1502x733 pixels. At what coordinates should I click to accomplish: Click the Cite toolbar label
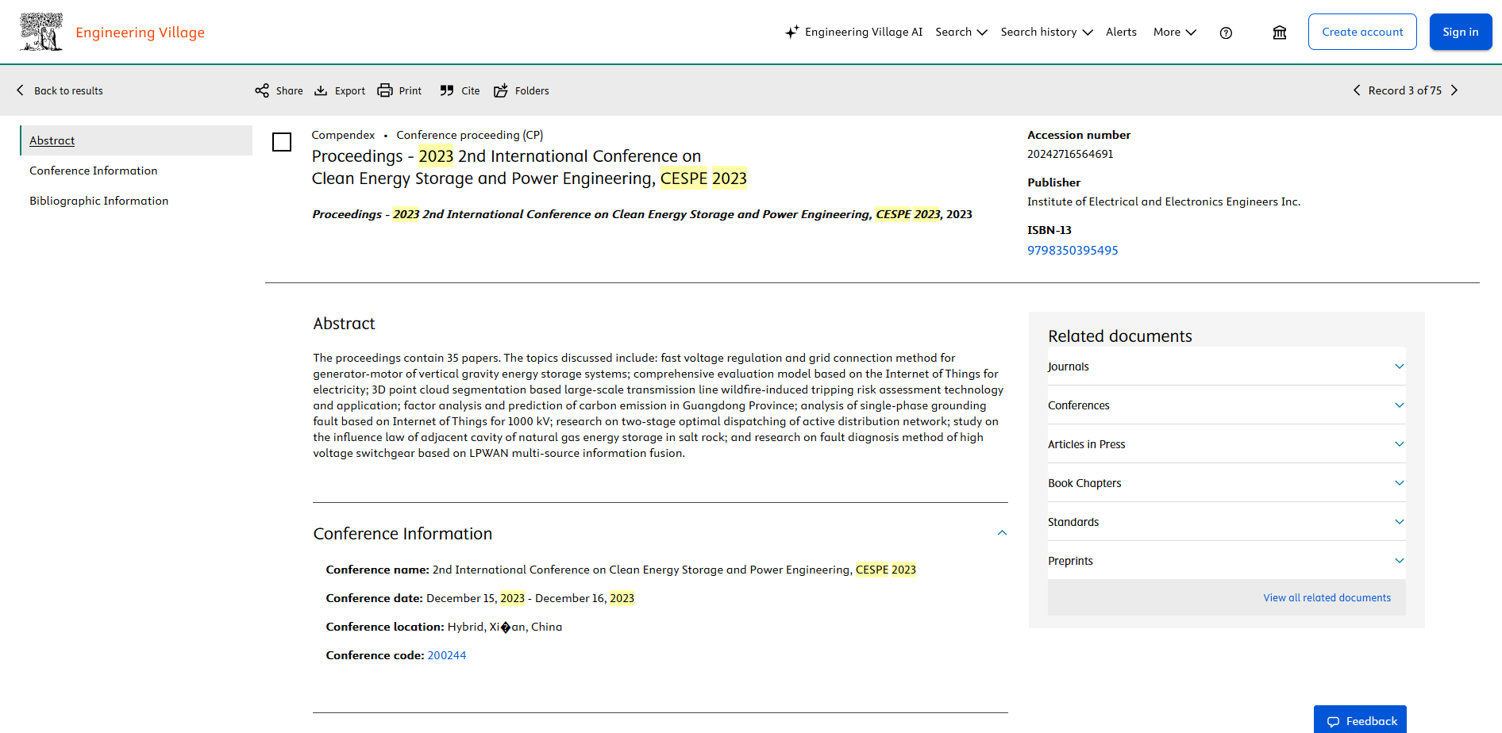[x=471, y=90]
